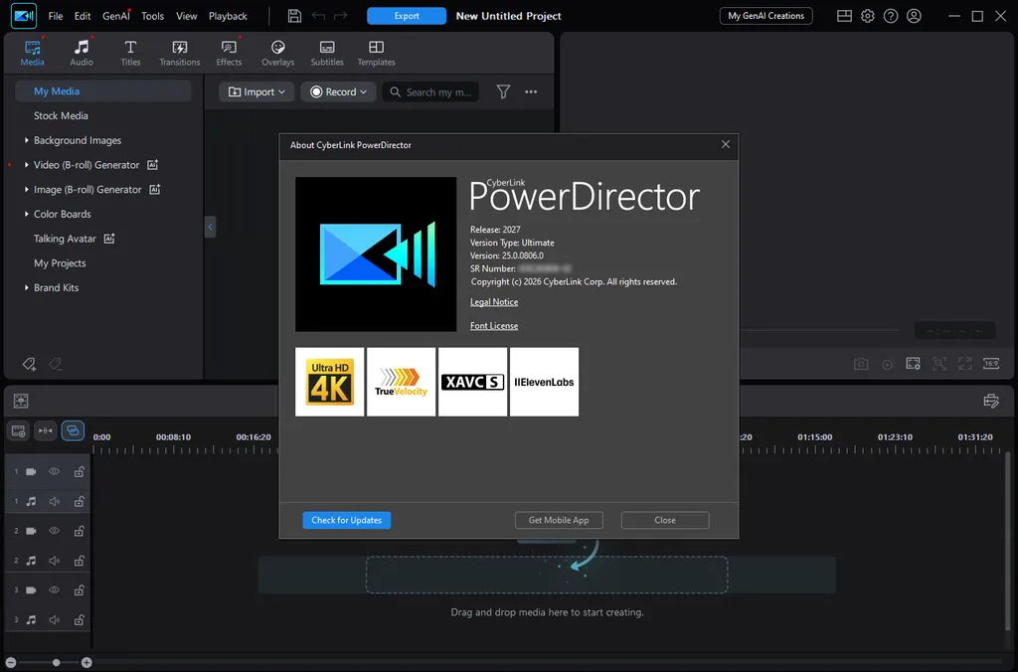Open the Overlays tab
The width and height of the screenshot is (1018, 672).
(x=278, y=54)
